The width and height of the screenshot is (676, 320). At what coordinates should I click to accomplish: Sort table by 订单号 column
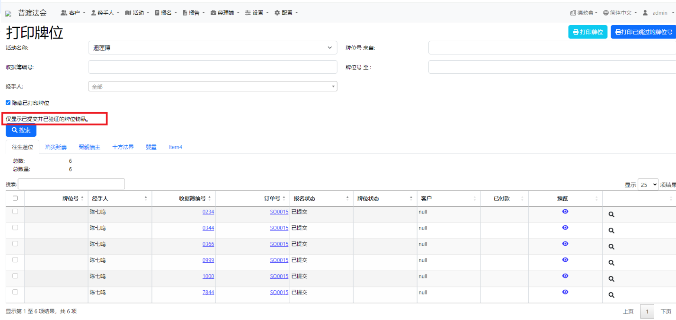pyautogui.click(x=253, y=198)
